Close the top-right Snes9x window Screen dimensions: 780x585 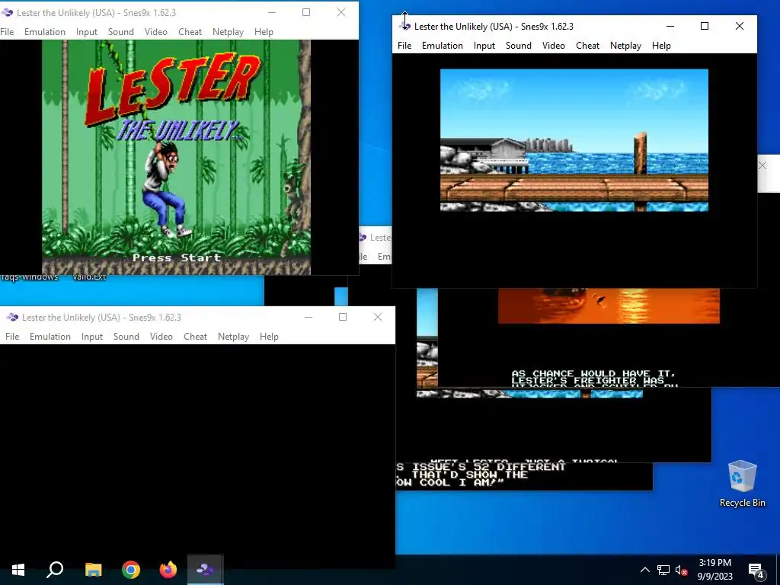point(740,26)
